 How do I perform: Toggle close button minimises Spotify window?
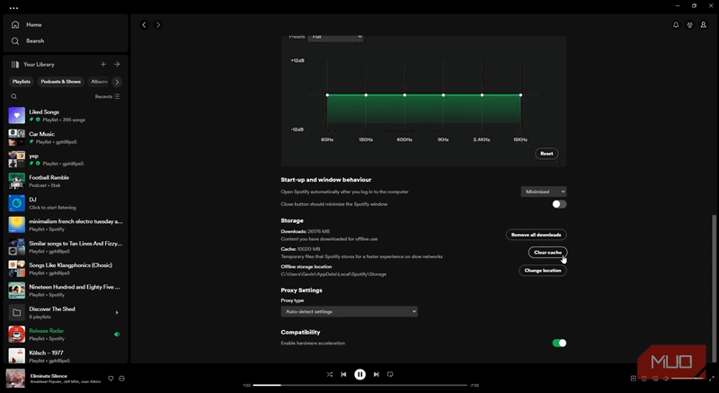[559, 204]
